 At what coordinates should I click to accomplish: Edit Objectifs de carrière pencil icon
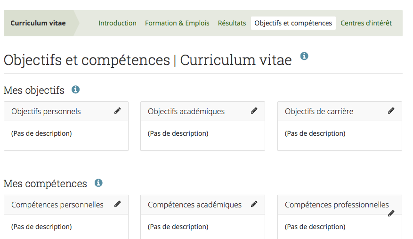391,111
